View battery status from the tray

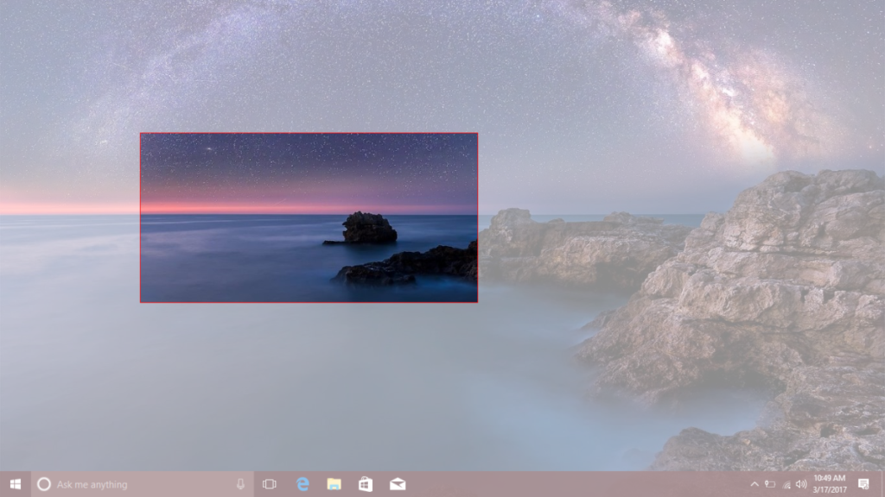tap(769, 484)
